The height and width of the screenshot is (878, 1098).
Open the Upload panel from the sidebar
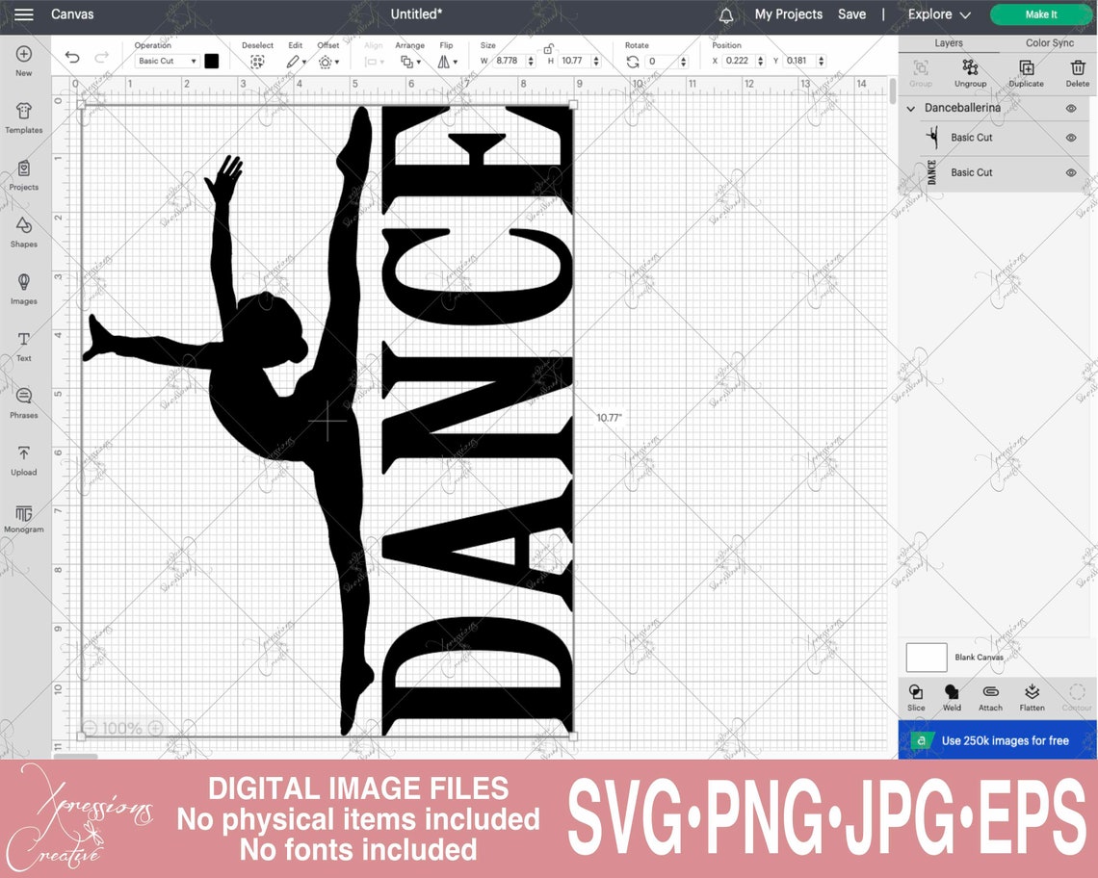(x=23, y=460)
